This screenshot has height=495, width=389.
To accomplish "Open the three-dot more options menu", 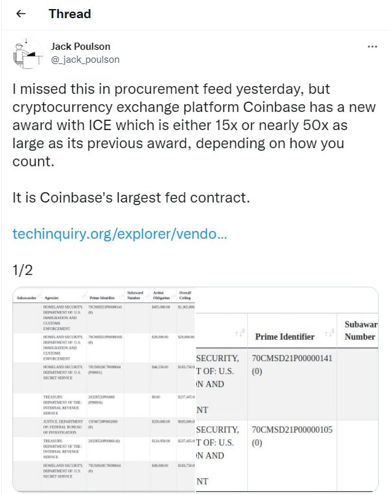I will (372, 47).
